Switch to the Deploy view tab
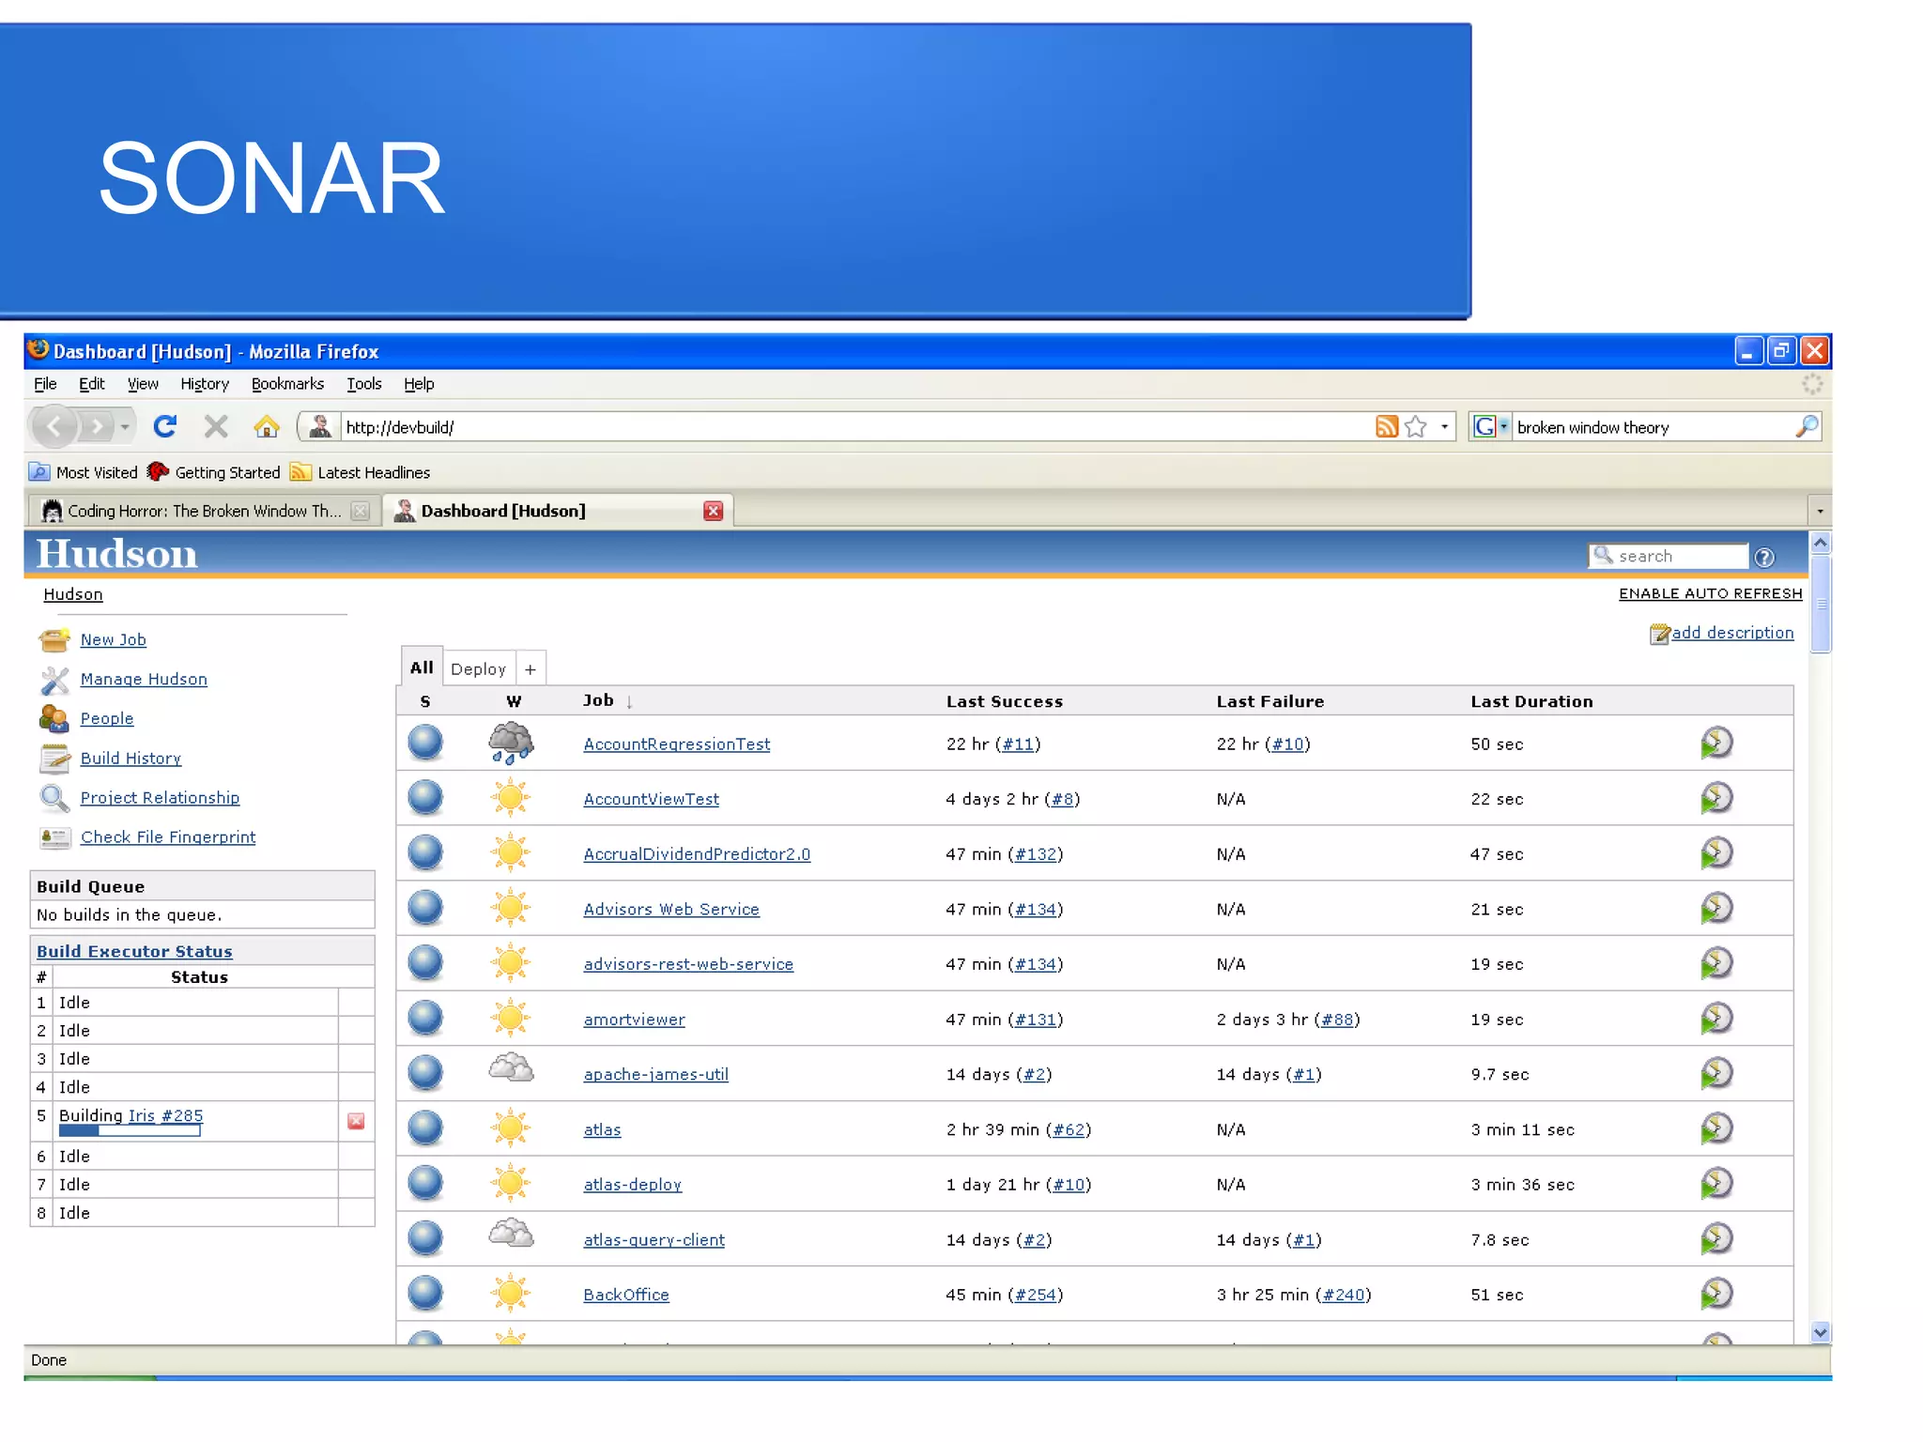 click(x=478, y=669)
